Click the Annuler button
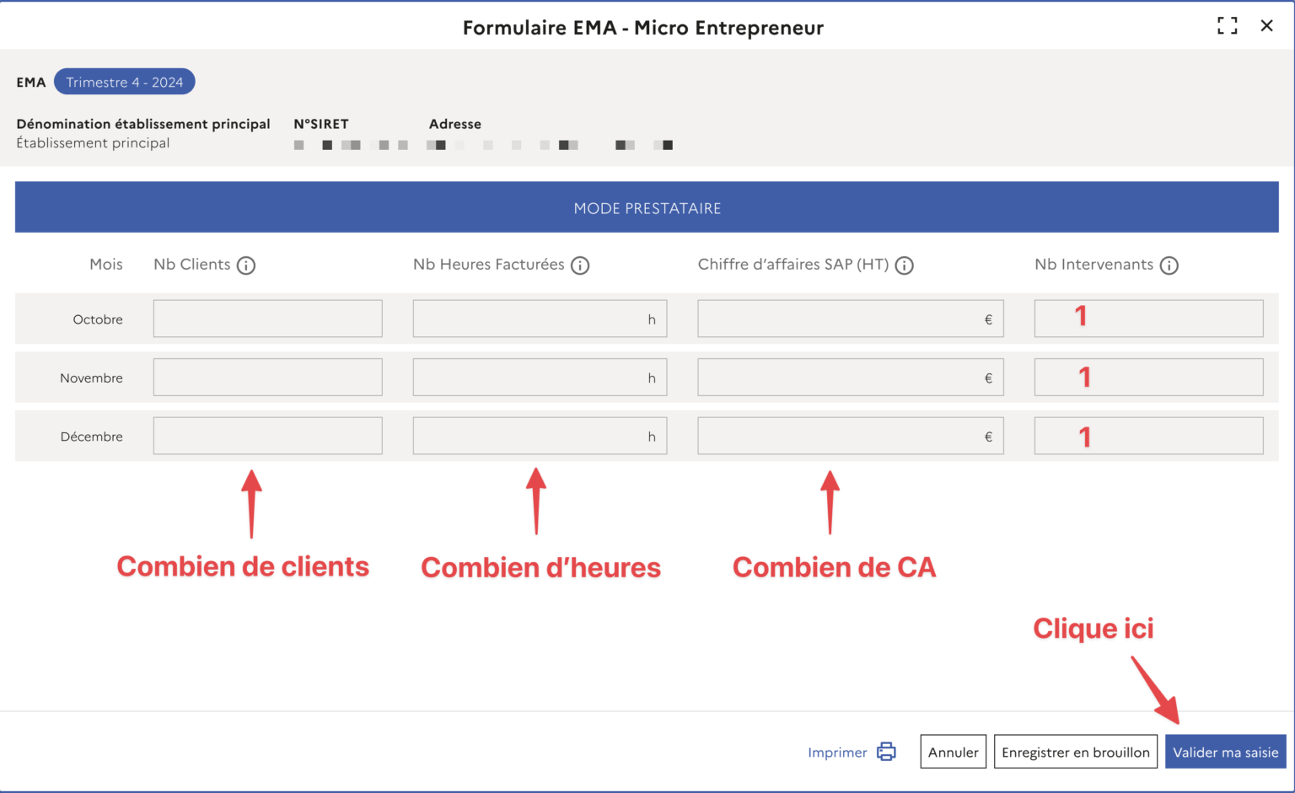Image resolution: width=1295 pixels, height=793 pixels. pos(953,751)
